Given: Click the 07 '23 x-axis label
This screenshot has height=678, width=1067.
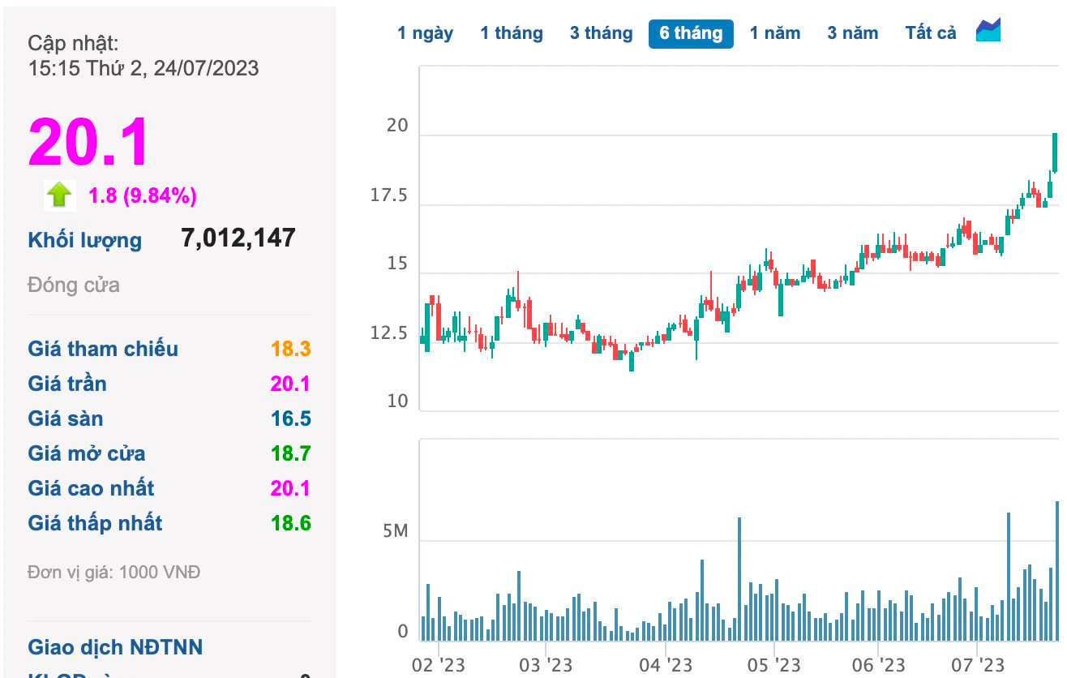Looking at the screenshot, I should tap(978, 666).
